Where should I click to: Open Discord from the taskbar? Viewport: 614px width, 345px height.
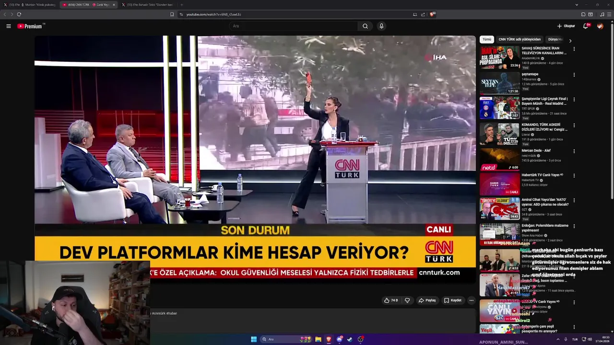340,339
